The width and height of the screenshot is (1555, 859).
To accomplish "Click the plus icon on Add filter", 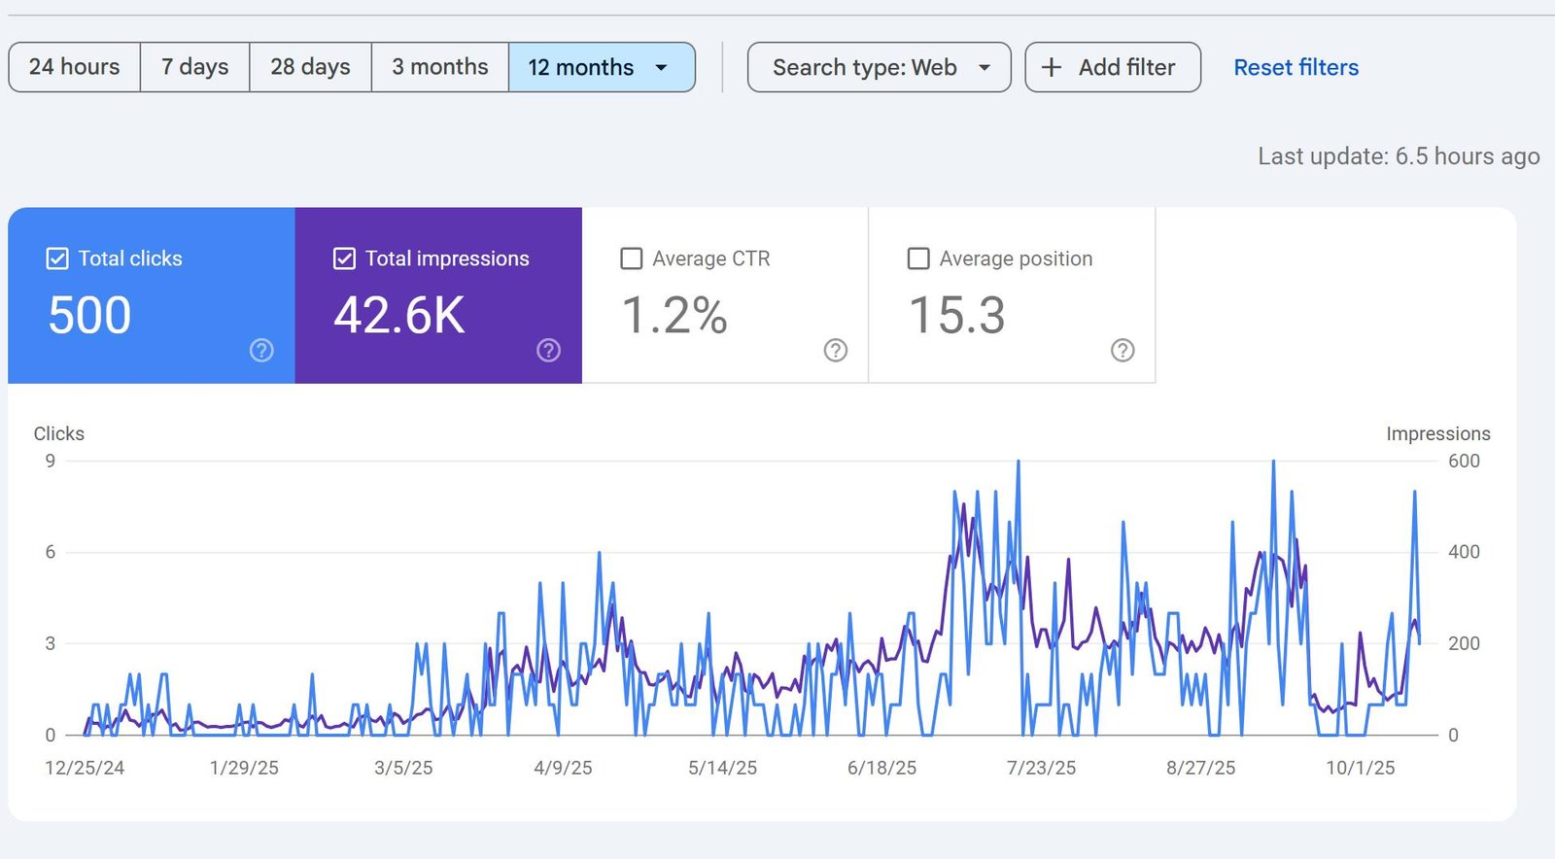I will [1052, 67].
